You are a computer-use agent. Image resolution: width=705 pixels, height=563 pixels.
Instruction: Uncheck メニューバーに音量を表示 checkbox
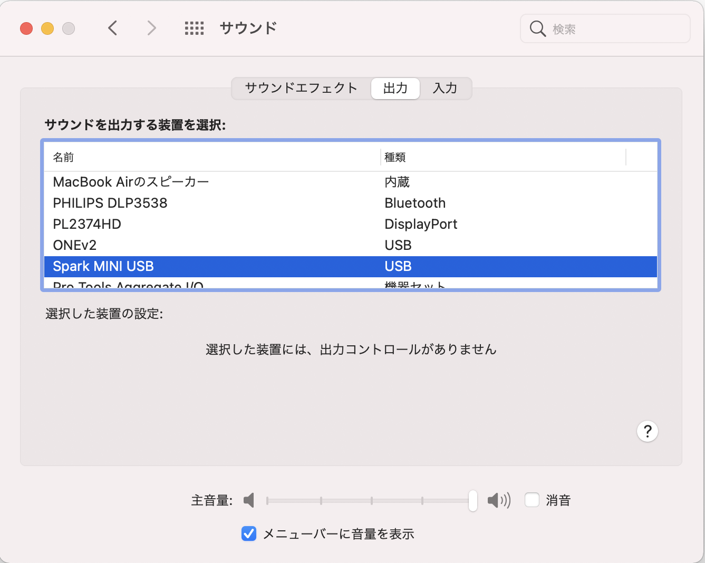tap(249, 533)
